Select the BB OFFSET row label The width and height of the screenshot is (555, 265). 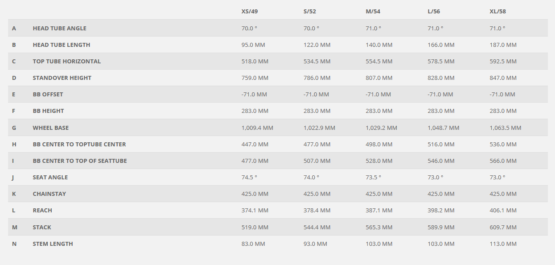(48, 94)
